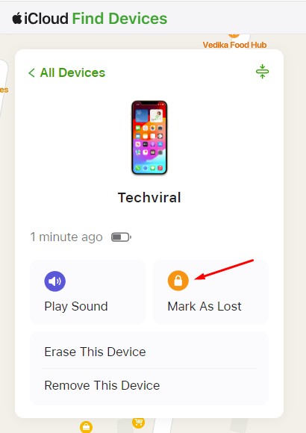The image size is (306, 433).
Task: Click the iPhone device image
Action: coord(149,137)
